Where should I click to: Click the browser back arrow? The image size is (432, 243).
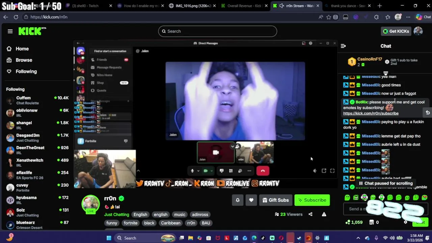coord(6,17)
